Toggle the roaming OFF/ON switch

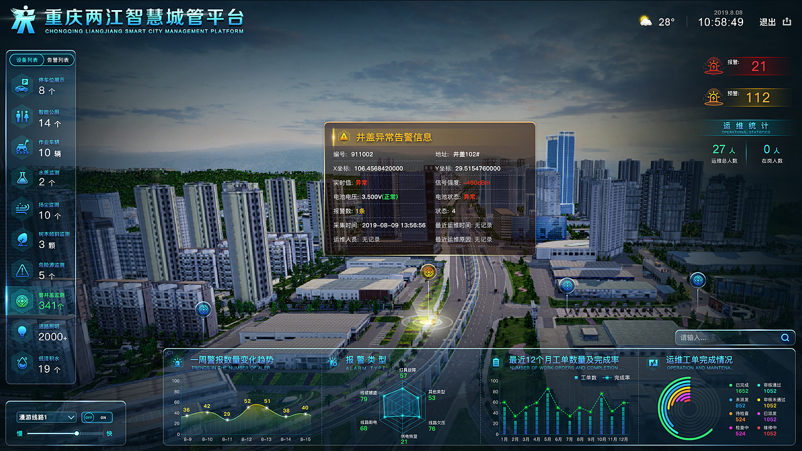97,417
